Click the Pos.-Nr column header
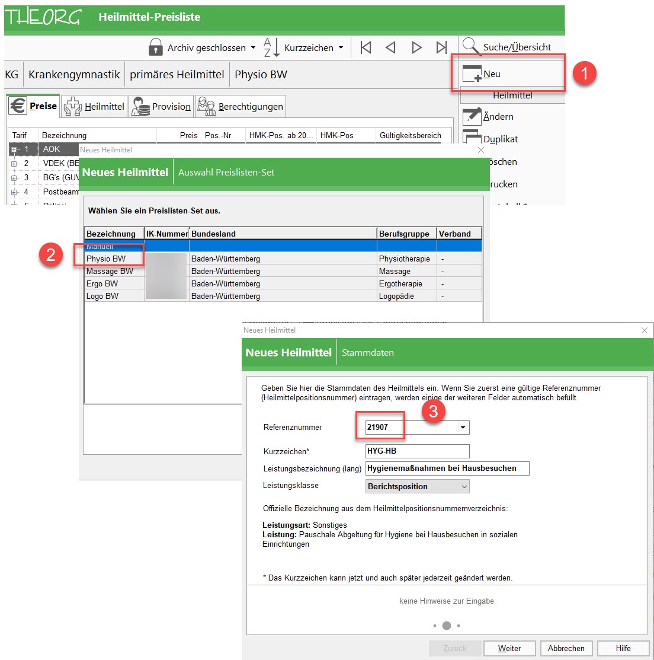Image resolution: width=654 pixels, height=660 pixels. click(x=223, y=136)
